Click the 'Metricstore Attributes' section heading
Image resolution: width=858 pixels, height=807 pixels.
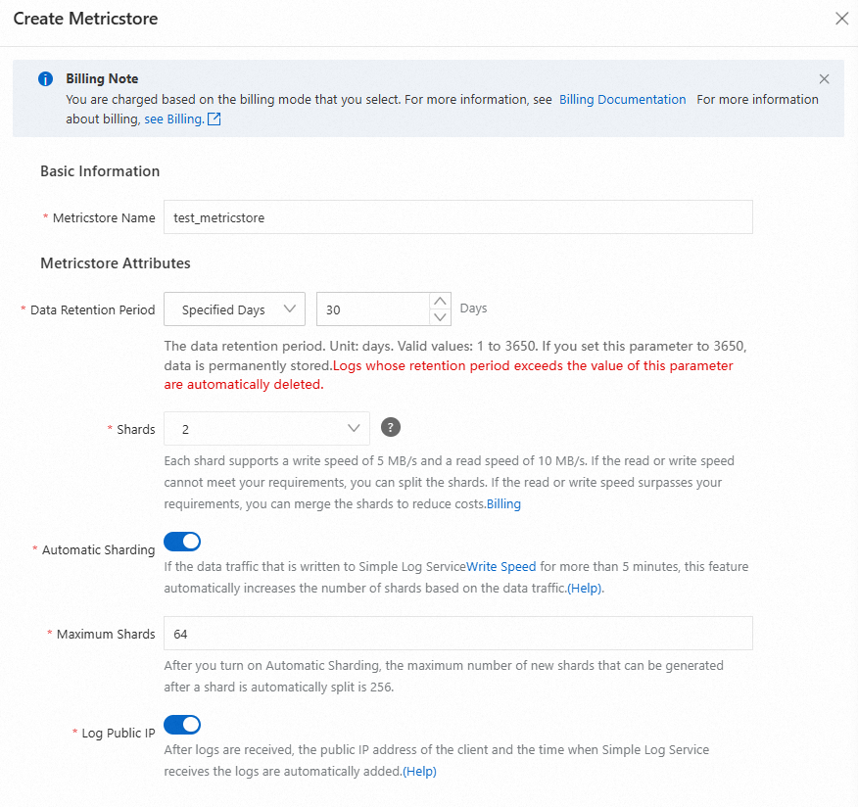point(116,263)
